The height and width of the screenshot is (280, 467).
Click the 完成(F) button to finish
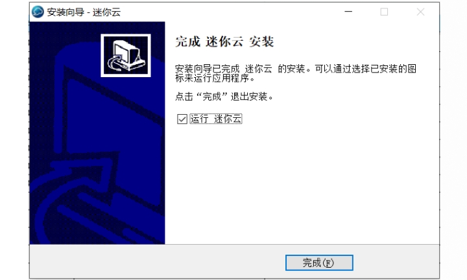319,262
